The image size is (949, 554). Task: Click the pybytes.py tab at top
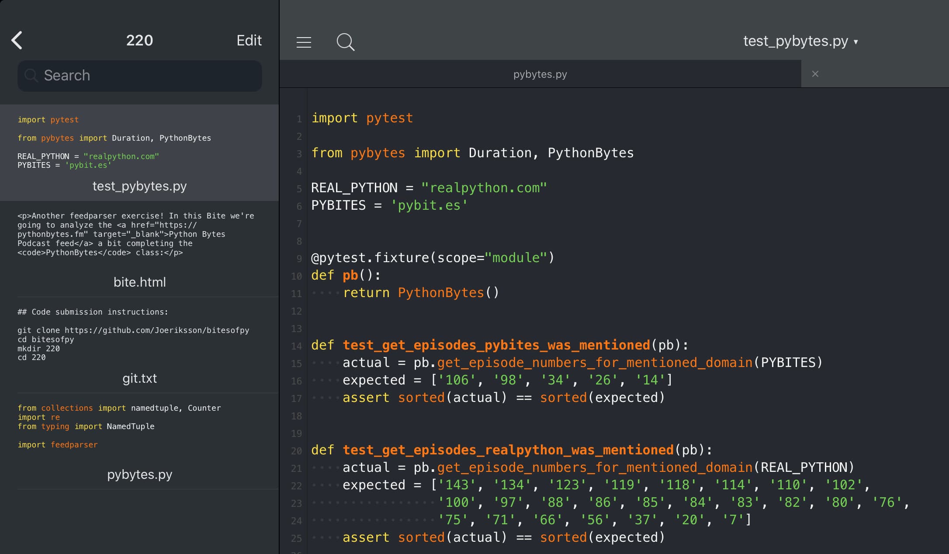541,74
